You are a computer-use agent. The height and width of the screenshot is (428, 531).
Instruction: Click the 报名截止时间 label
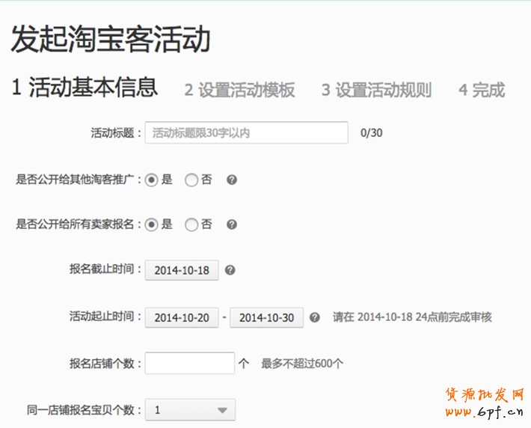(x=105, y=269)
